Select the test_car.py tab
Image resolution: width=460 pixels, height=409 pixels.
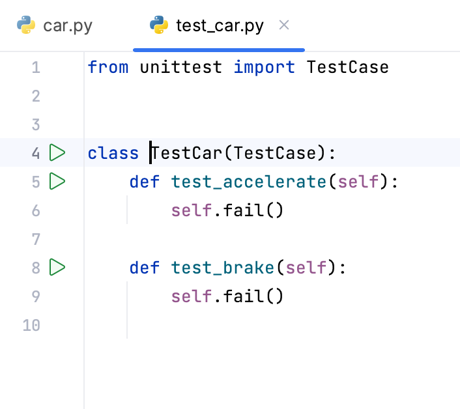tap(219, 26)
